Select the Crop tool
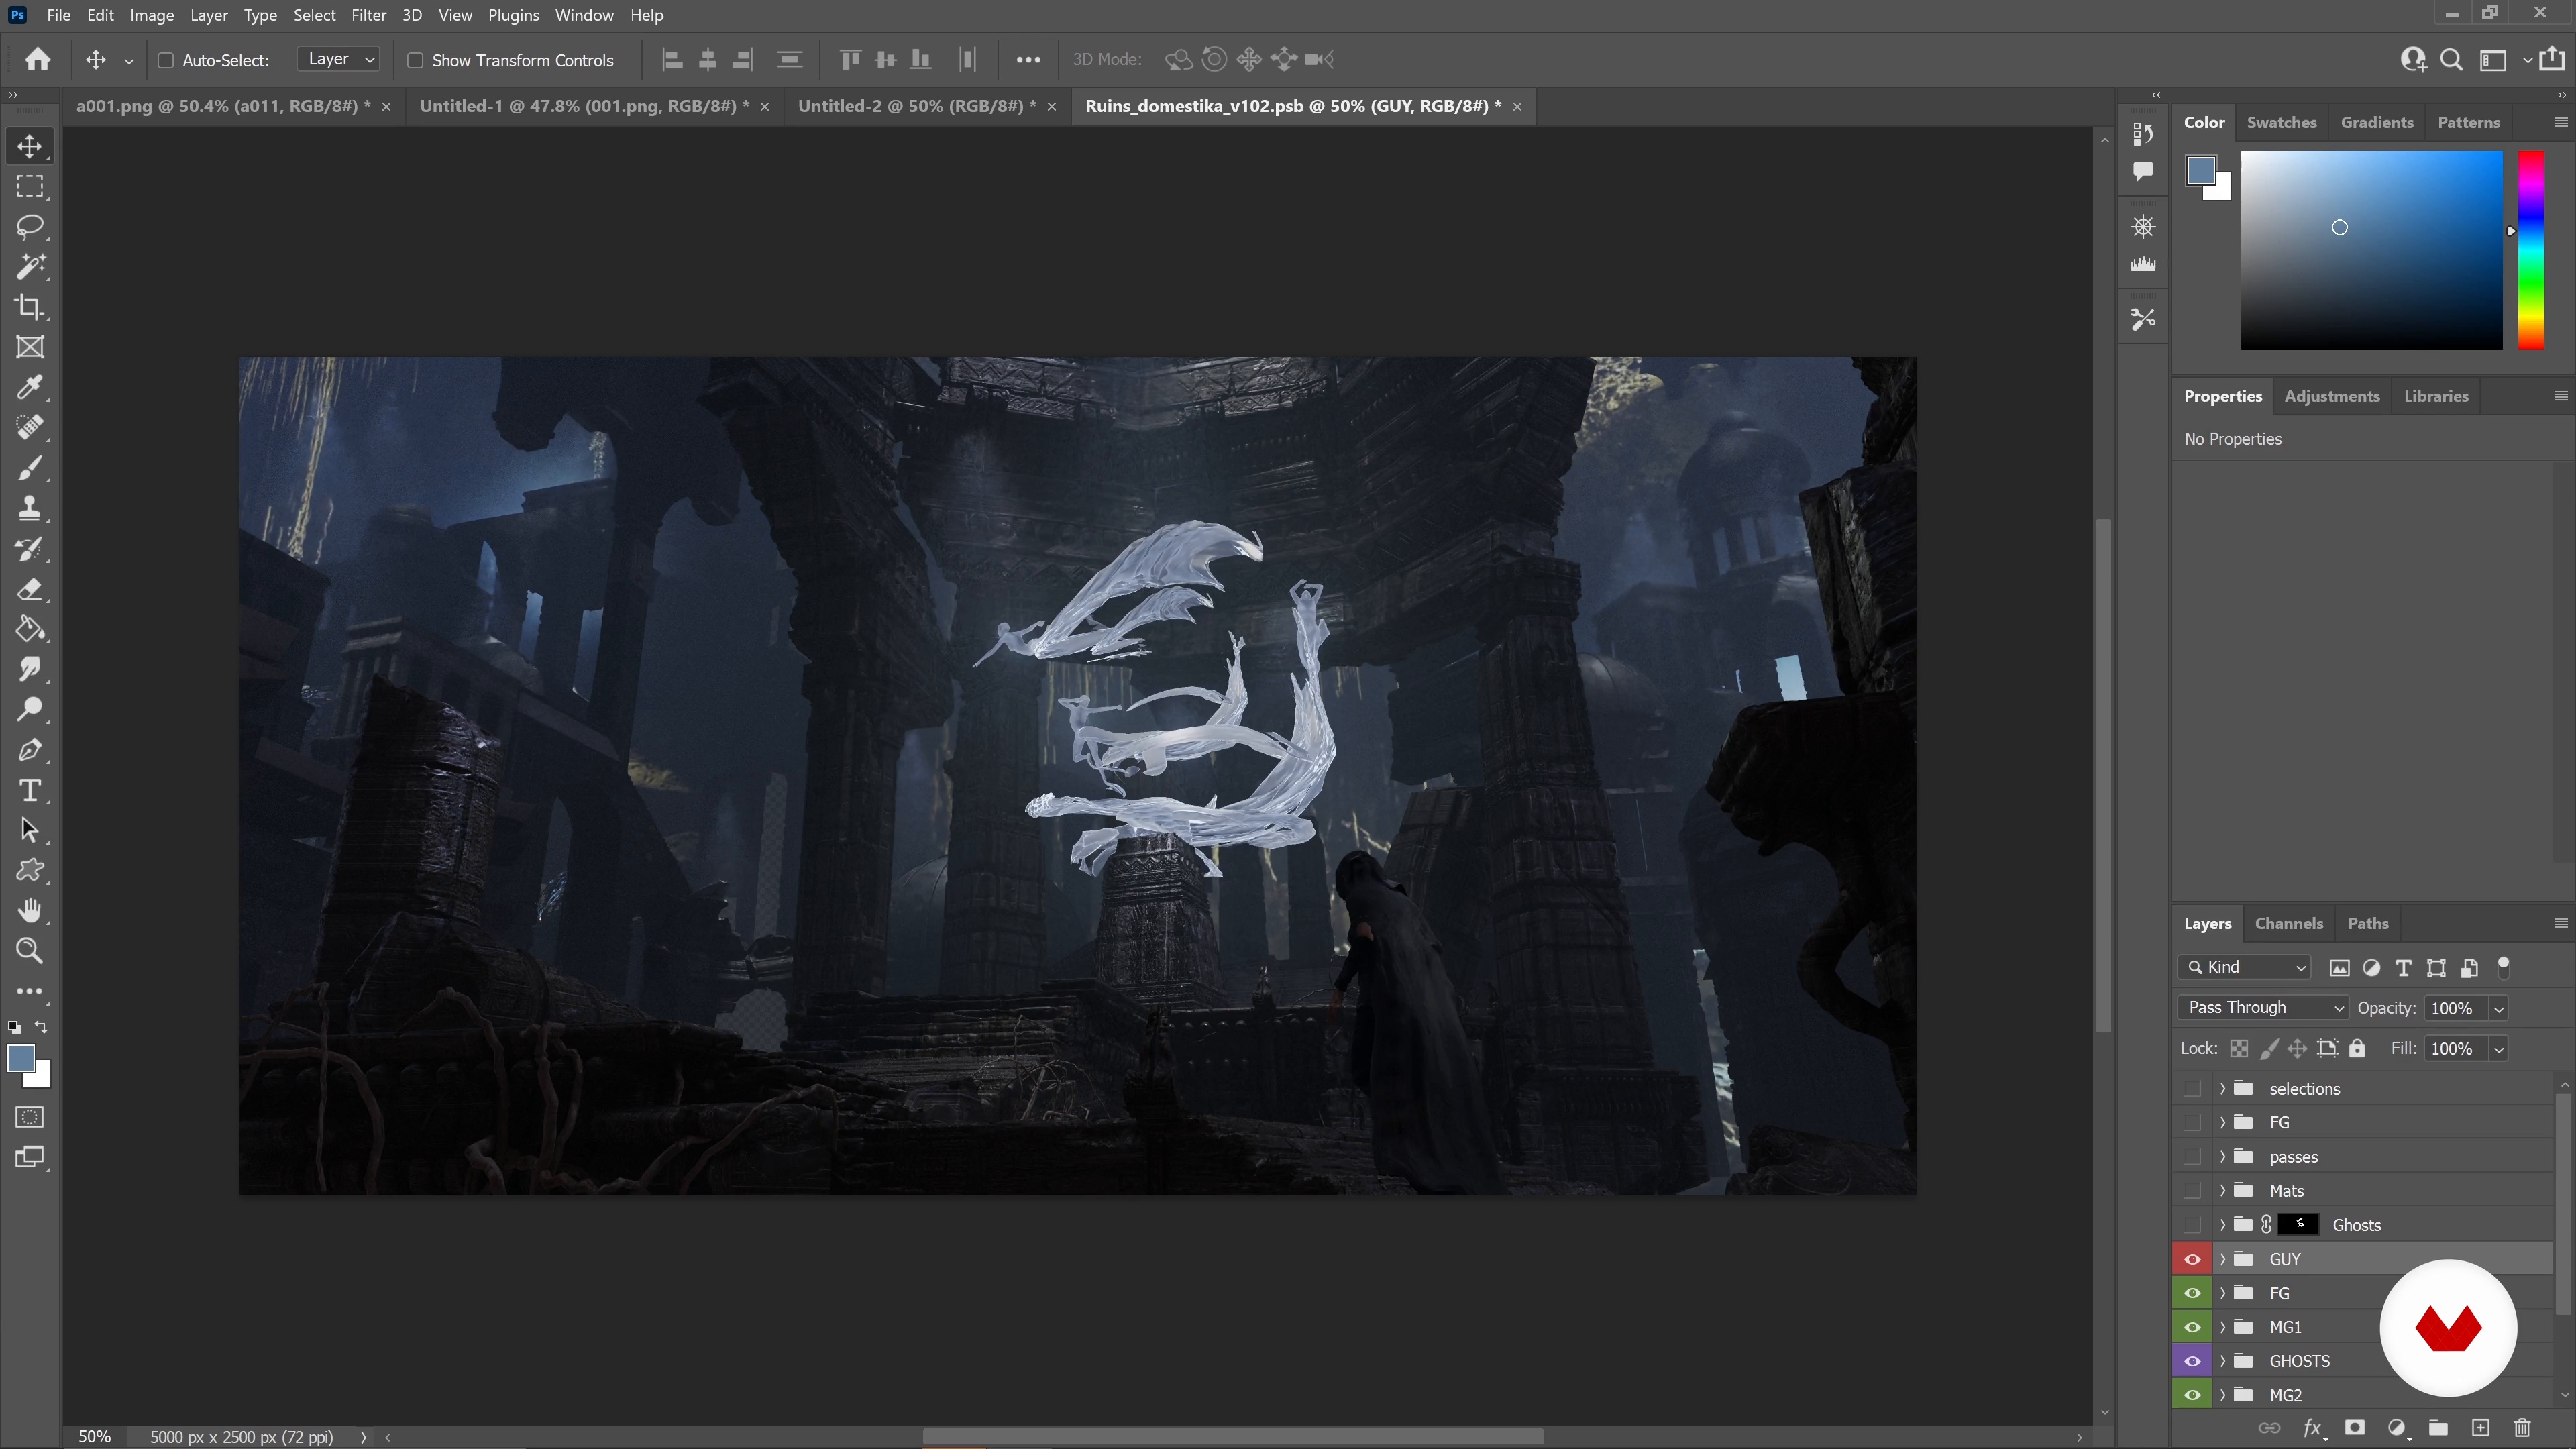Viewport: 2576px width, 1449px height. (x=30, y=307)
